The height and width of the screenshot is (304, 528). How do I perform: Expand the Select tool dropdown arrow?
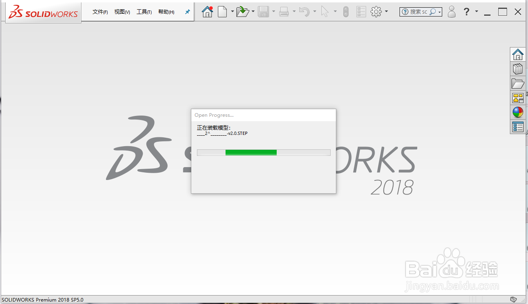[x=335, y=11]
